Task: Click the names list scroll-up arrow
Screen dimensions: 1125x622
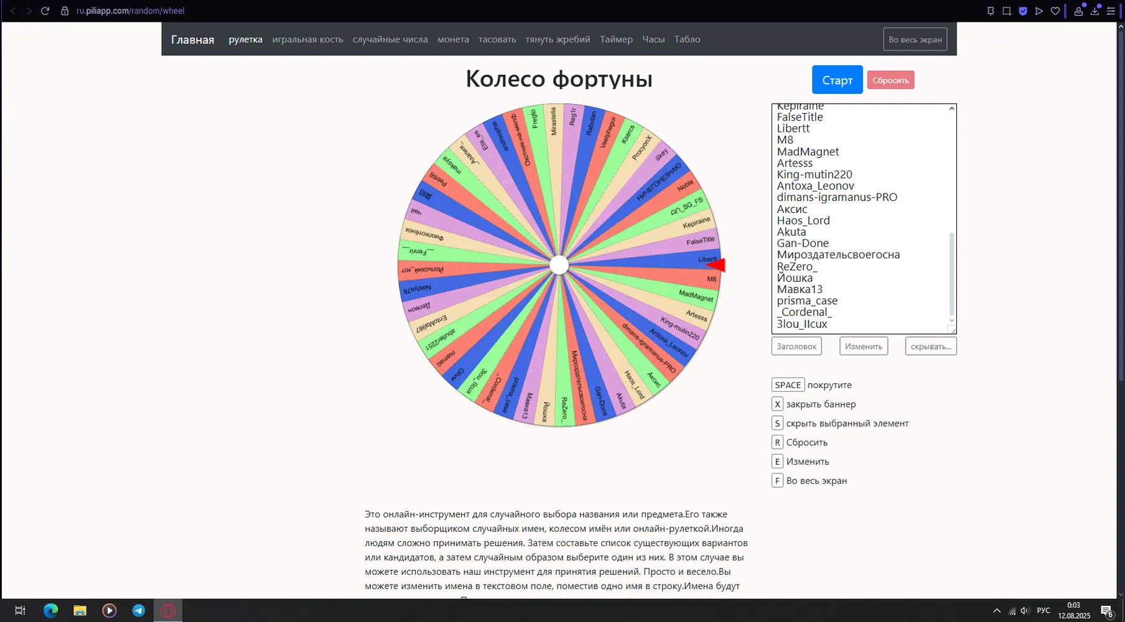Action: (x=951, y=109)
